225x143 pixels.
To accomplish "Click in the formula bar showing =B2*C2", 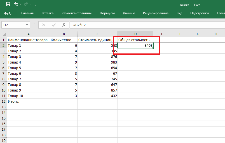I will (x=140, y=25).
